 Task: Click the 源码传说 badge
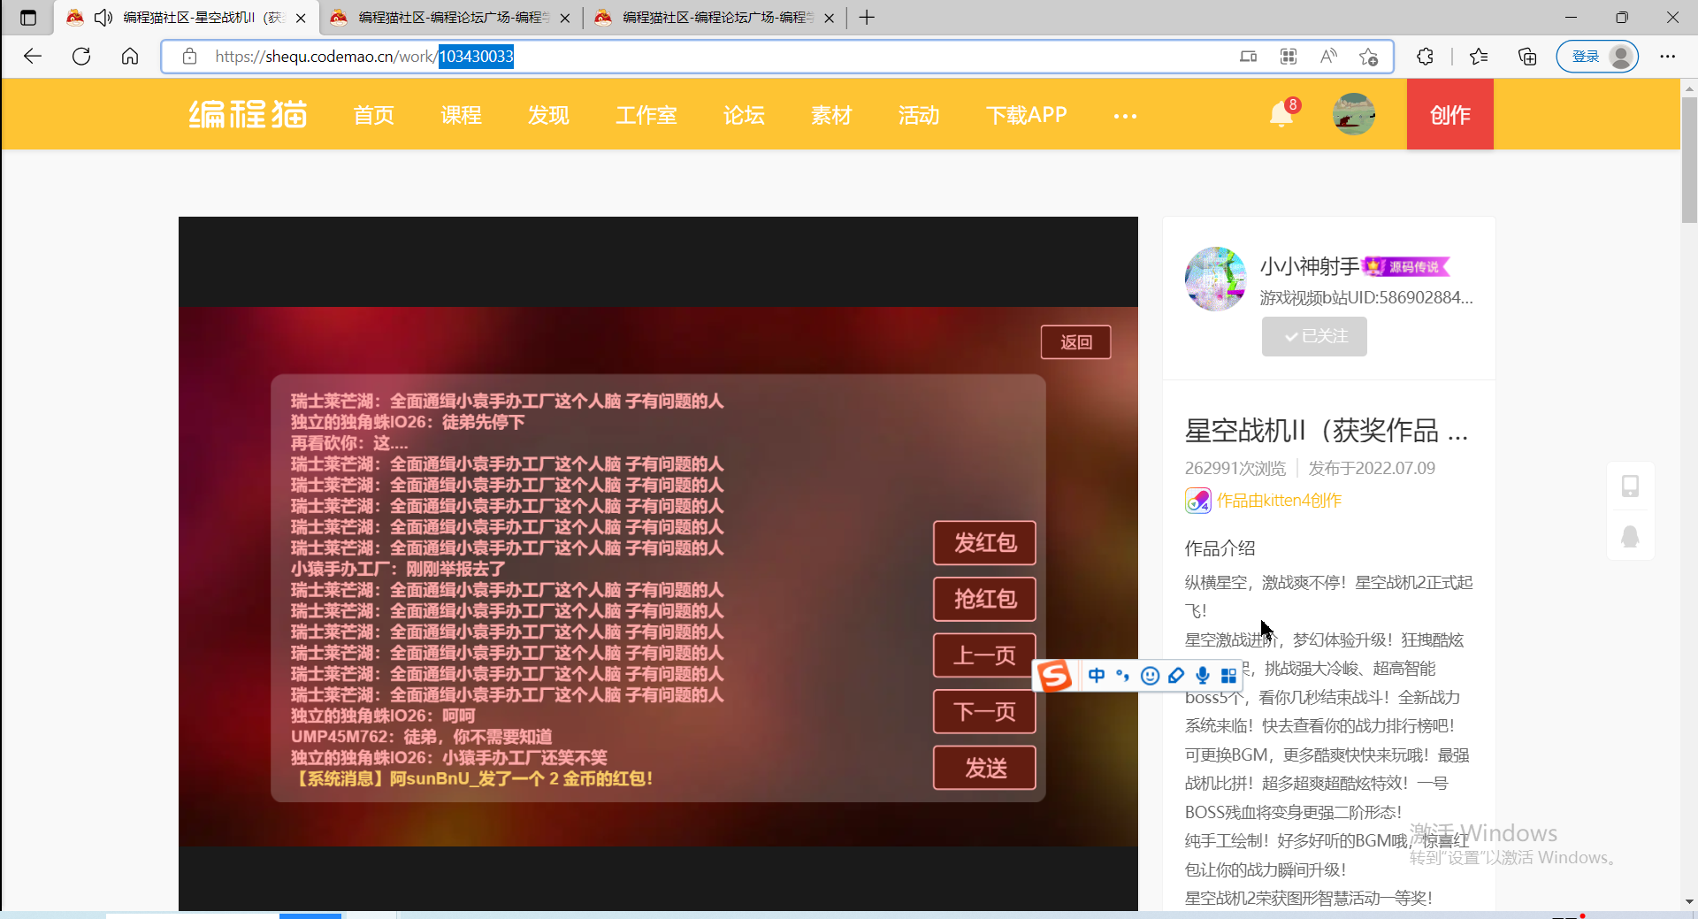[1406, 266]
